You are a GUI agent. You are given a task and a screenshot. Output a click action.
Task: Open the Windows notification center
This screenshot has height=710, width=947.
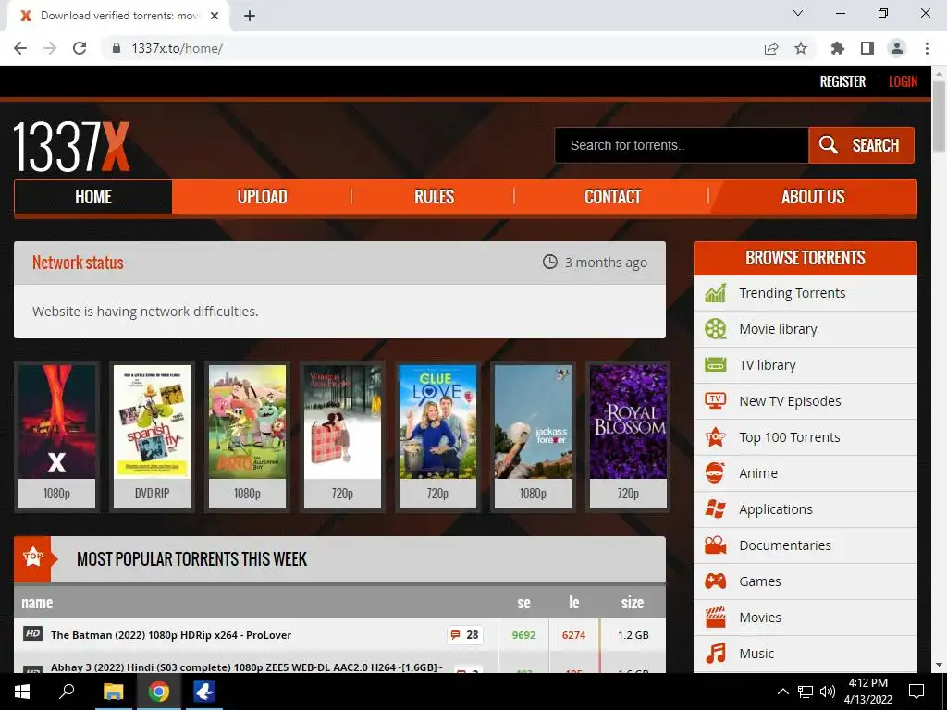click(916, 692)
